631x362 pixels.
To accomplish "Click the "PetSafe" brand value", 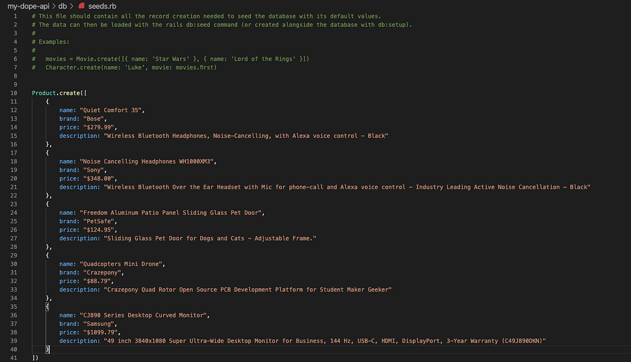I will [98, 221].
